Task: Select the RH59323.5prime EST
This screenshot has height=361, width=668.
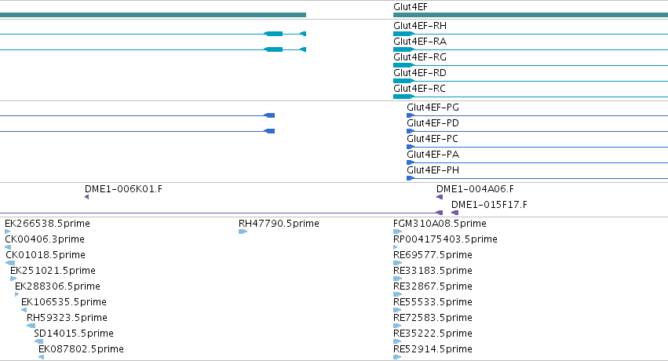Action: click(x=67, y=318)
